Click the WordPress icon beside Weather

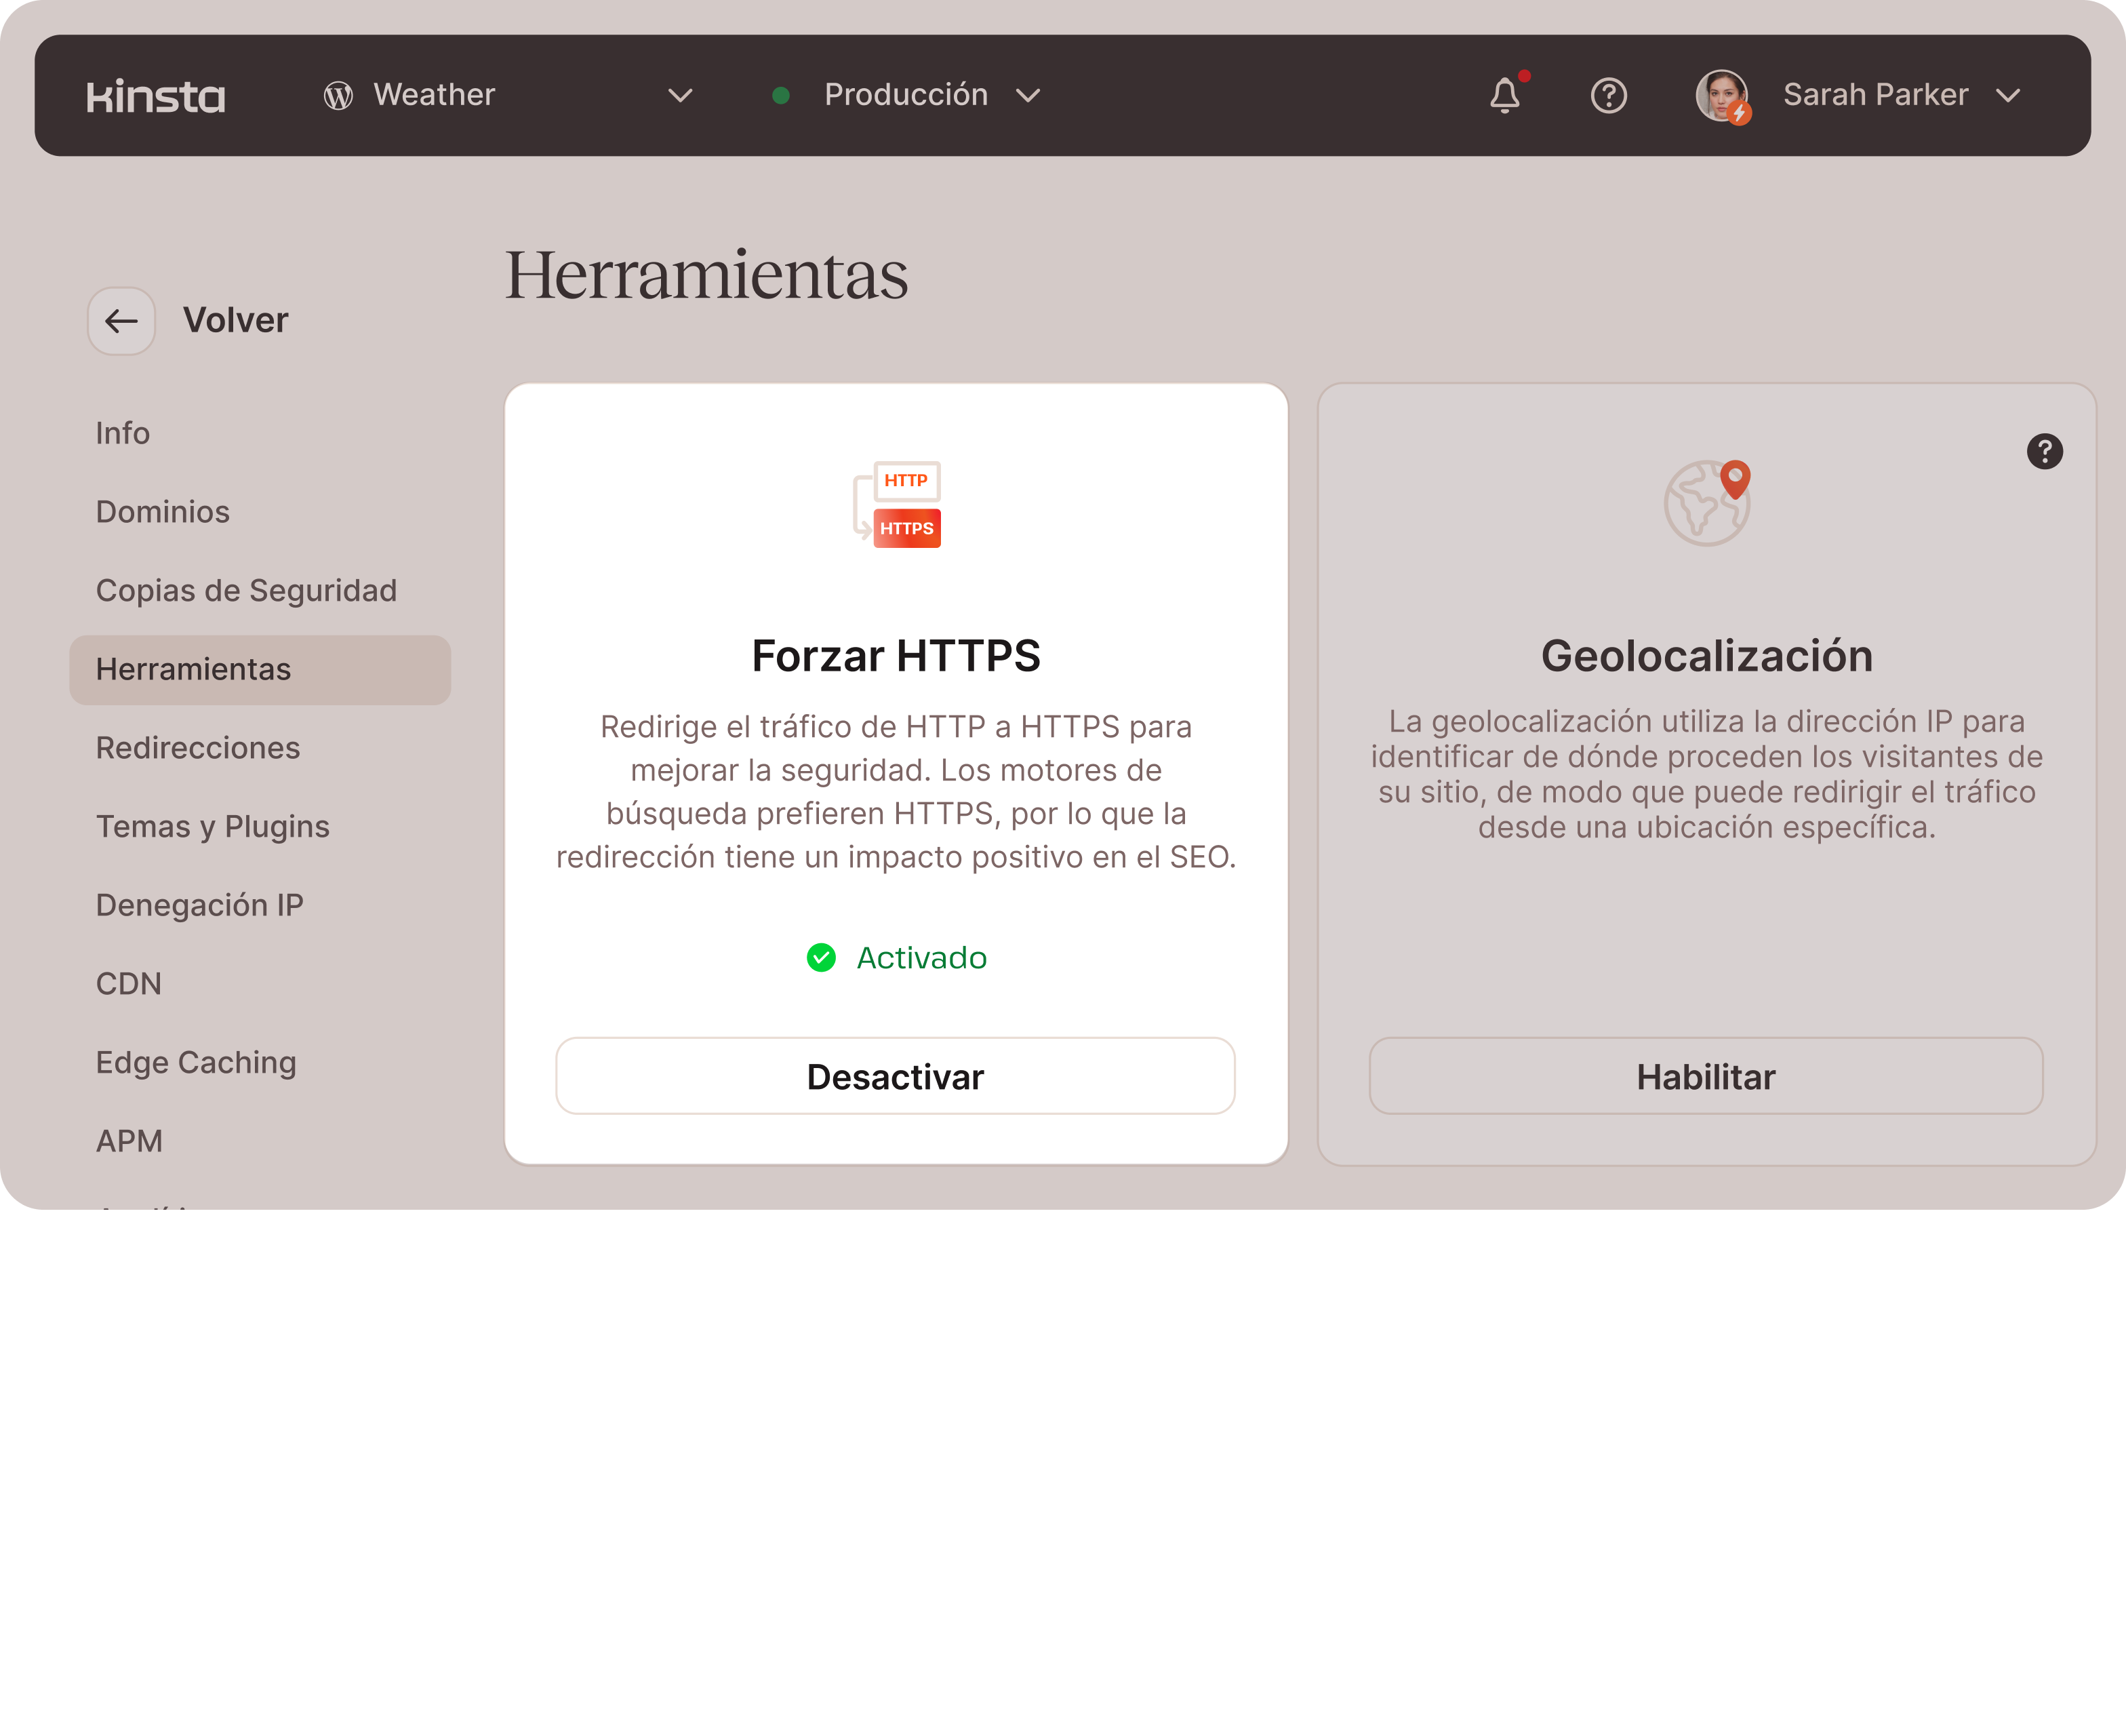tap(339, 96)
